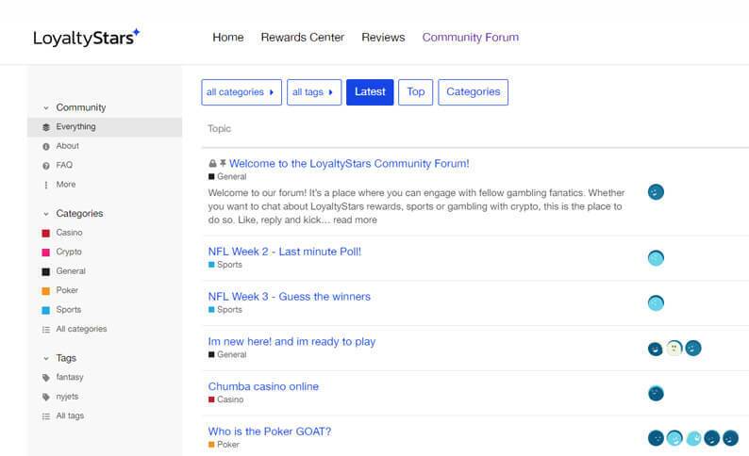Viewport: 749px width, 456px height.
Task: Click the blue Sports category square
Action: (46, 311)
